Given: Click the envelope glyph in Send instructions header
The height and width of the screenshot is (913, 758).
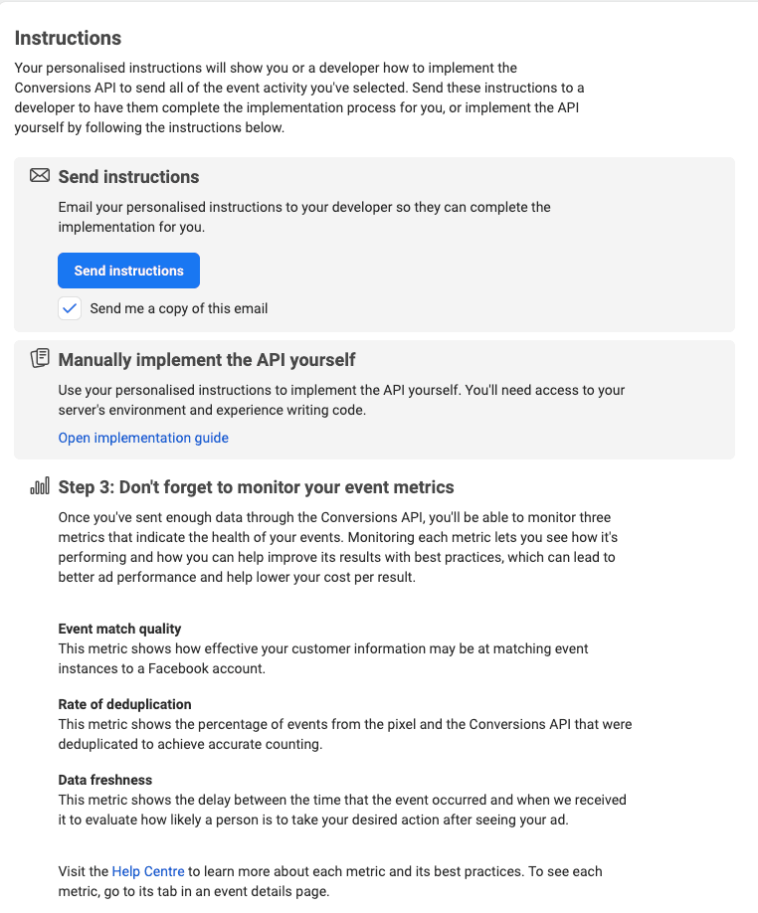Looking at the screenshot, I should click(x=39, y=175).
